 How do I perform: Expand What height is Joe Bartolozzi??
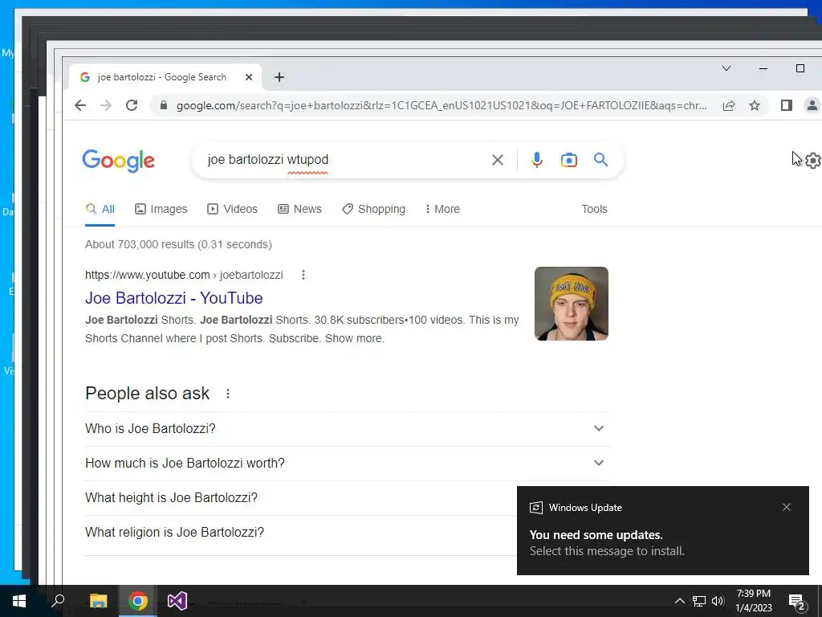pos(300,498)
